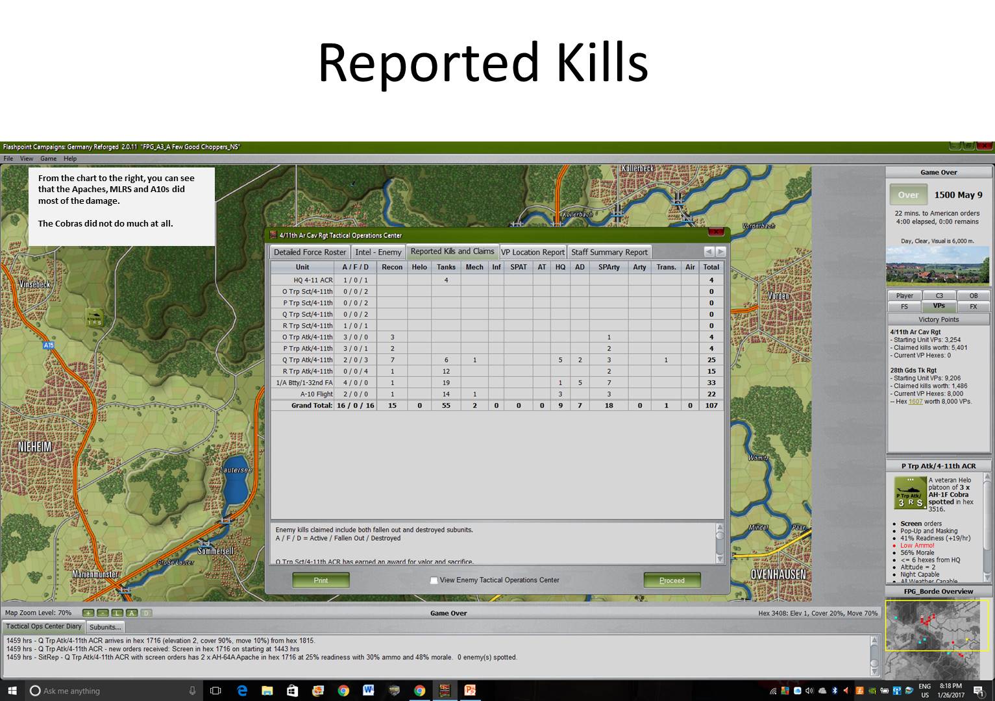Open PowerPoint from the Windows taskbar
The image size is (995, 701).
[x=471, y=691]
